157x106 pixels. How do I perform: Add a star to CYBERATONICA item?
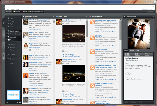[x=99, y=62]
